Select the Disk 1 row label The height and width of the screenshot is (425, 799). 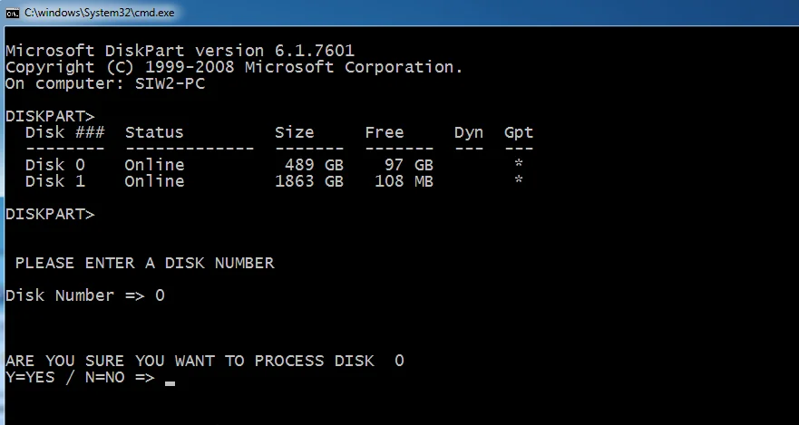55,181
